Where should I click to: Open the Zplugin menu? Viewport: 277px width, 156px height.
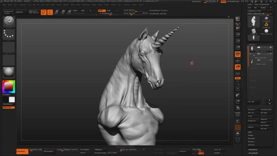click(x=135, y=5)
